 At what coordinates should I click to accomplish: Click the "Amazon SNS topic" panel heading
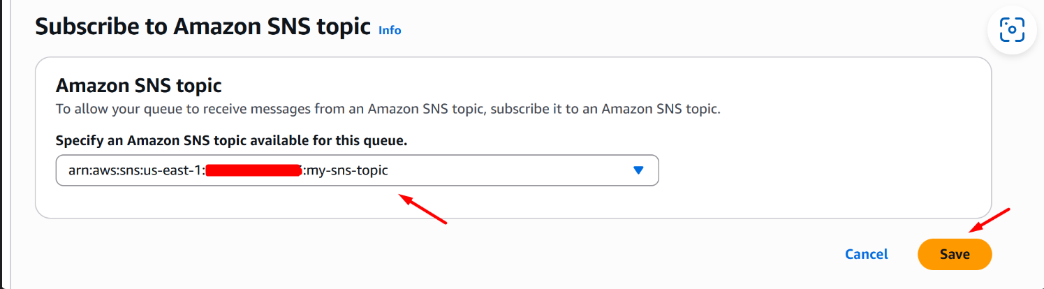[138, 86]
